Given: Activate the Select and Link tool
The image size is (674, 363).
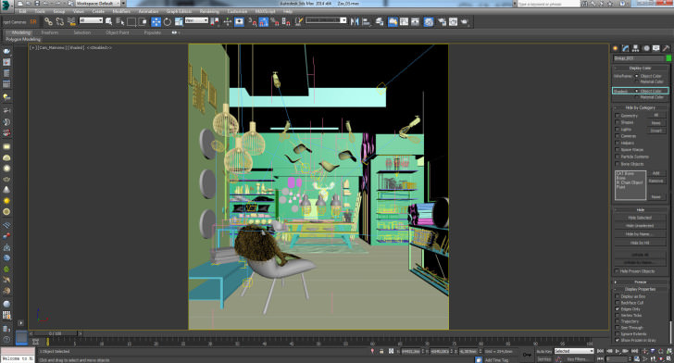Looking at the screenshot, I should pos(48,21).
